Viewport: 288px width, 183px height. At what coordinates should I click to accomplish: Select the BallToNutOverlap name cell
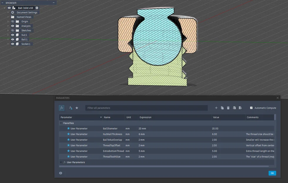click(x=113, y=140)
